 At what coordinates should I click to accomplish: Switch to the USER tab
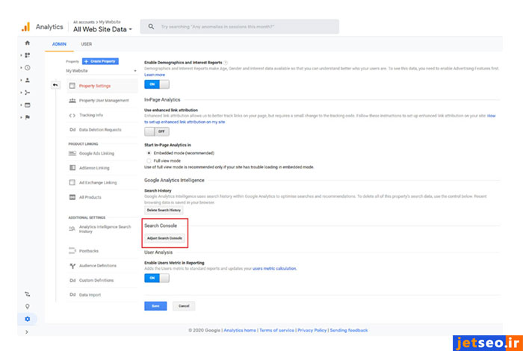tap(87, 44)
